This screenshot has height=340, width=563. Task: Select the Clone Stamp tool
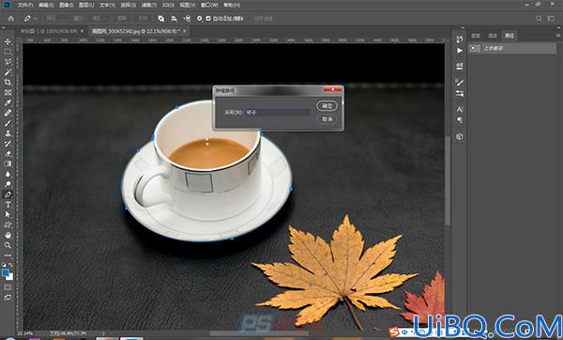pyautogui.click(x=8, y=133)
